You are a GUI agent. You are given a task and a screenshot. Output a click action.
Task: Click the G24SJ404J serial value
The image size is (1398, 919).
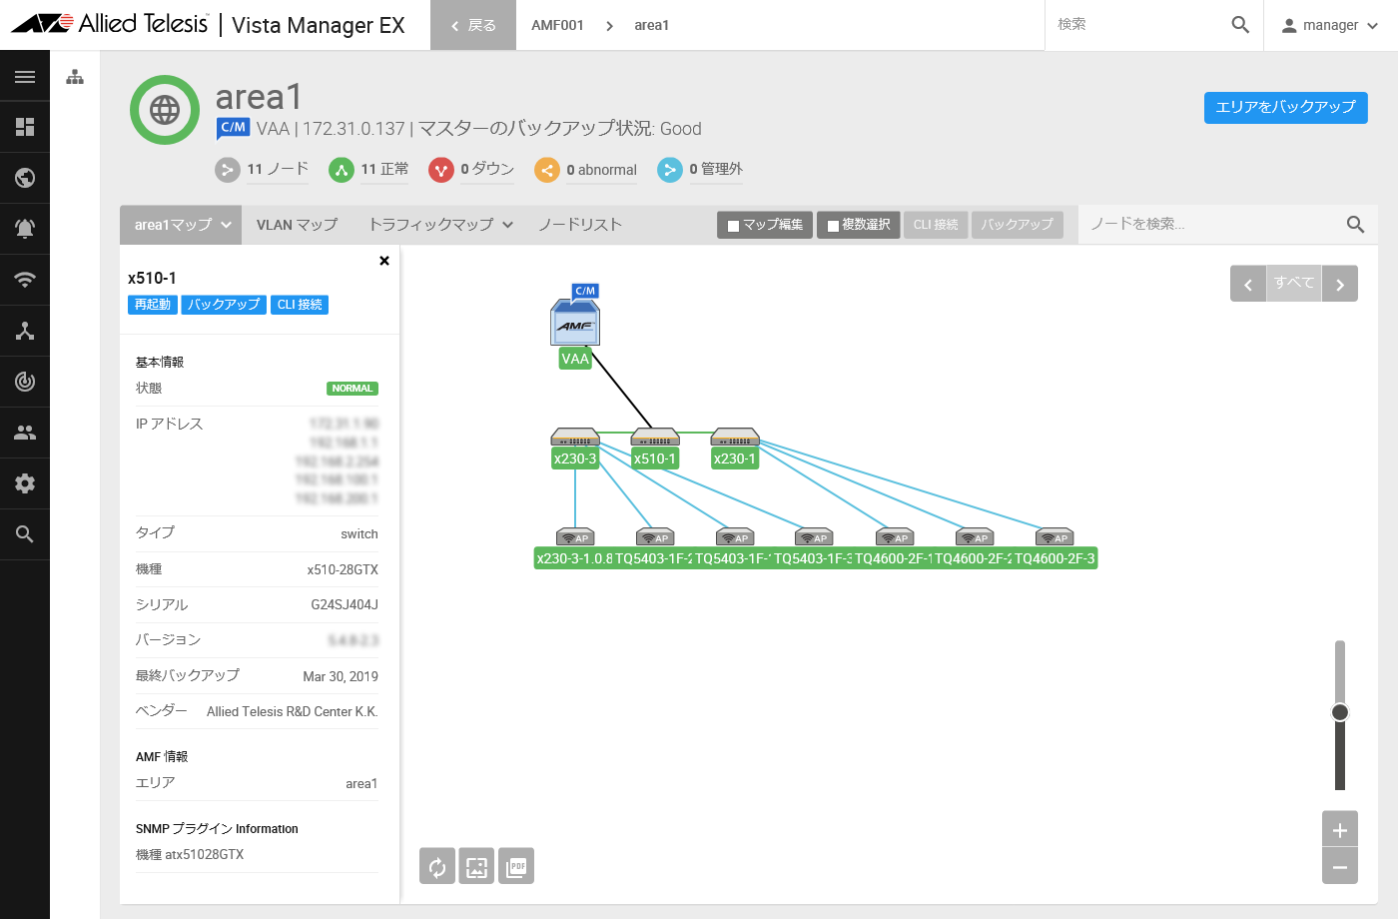tap(345, 605)
